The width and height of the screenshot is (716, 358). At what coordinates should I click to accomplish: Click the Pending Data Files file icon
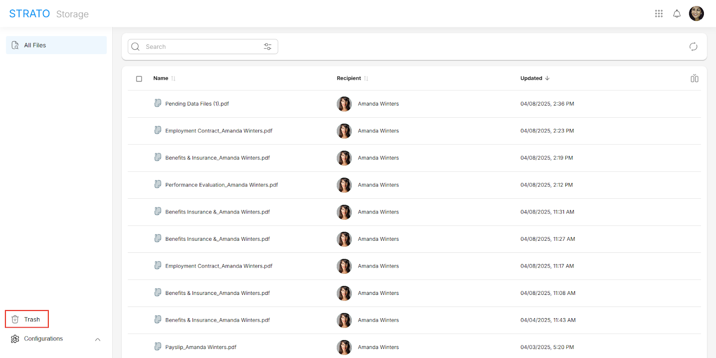coord(158,103)
